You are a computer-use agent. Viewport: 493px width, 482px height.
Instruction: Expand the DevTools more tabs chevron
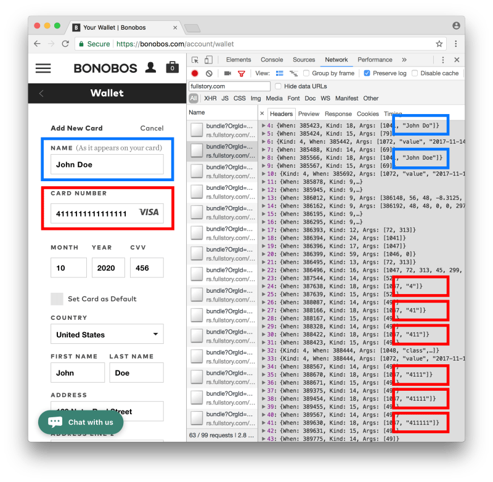(x=404, y=60)
